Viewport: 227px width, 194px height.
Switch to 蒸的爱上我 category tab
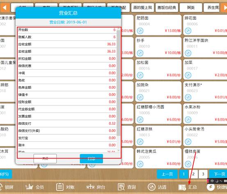coord(142,7)
